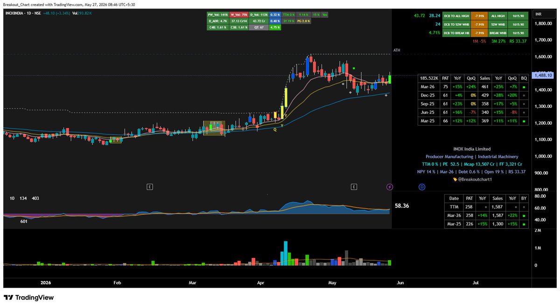Click the May earnings E marker
Screen dimensions: 560x307
coord(354,187)
